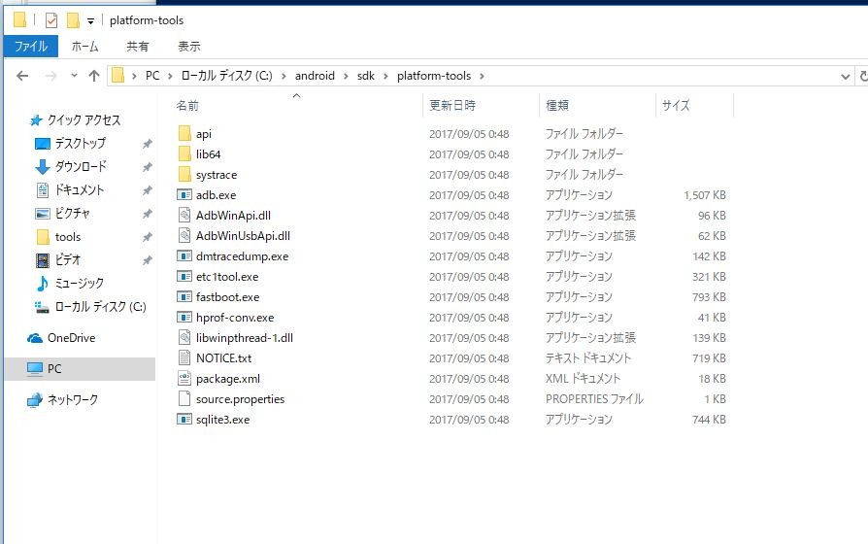Select テキスト ドキュメント type cell
The image size is (868, 544).
(588, 357)
